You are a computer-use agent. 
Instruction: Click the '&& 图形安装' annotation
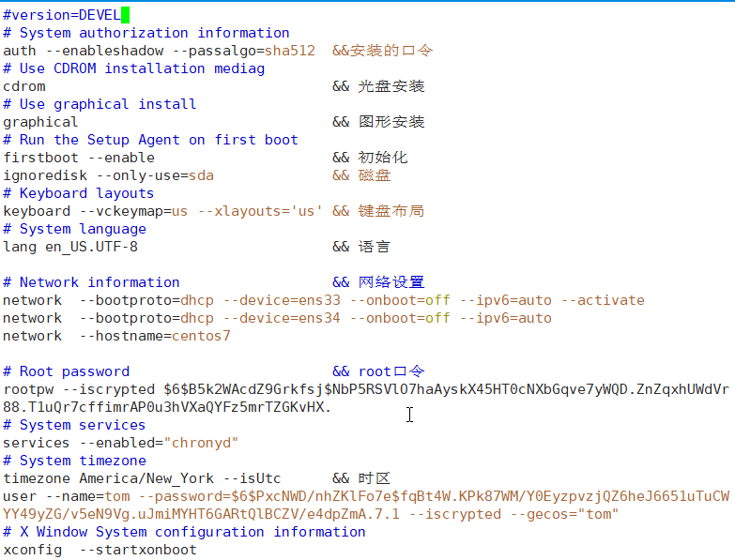tap(378, 122)
